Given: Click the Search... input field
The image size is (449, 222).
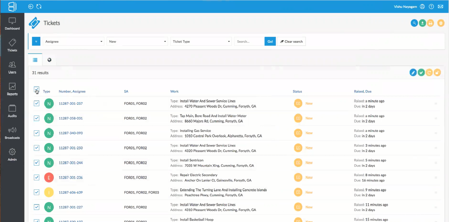Looking at the screenshot, I should 249,41.
